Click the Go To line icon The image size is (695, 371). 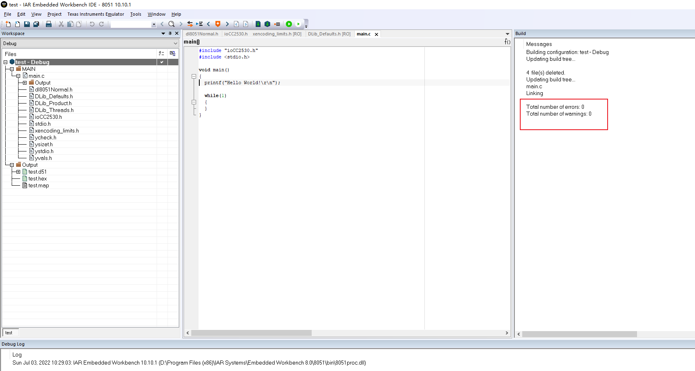[x=199, y=24]
